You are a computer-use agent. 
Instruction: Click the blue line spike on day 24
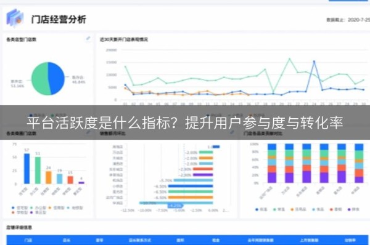[314, 62]
